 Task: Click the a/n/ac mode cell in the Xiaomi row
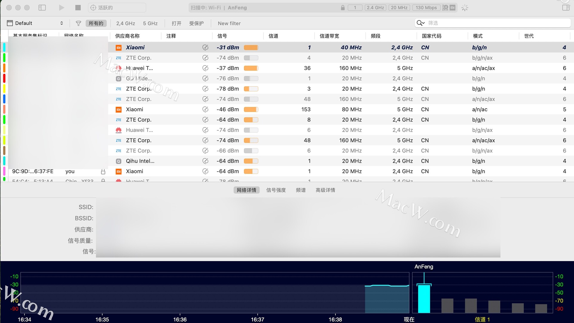pos(480,109)
